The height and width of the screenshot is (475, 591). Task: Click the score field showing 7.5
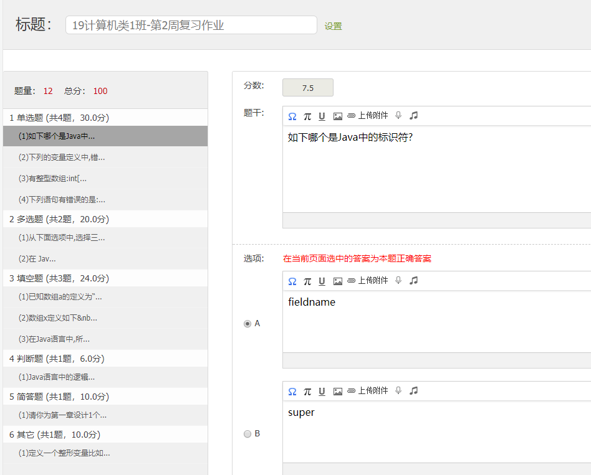[x=307, y=88]
